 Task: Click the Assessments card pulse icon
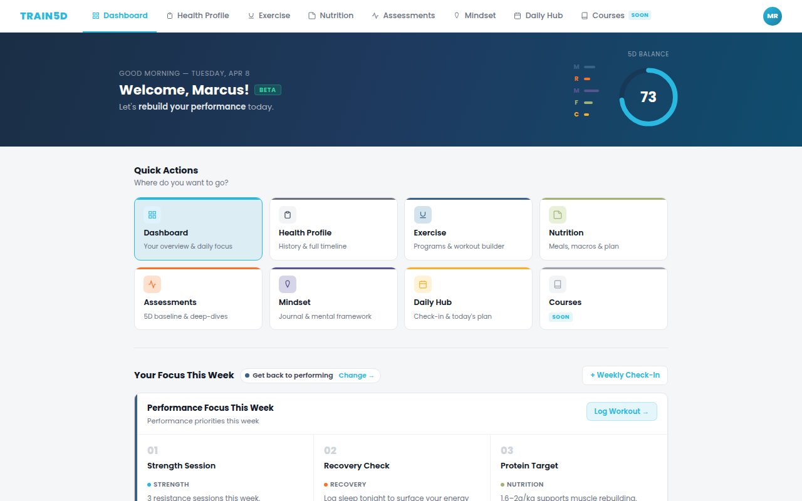(152, 284)
